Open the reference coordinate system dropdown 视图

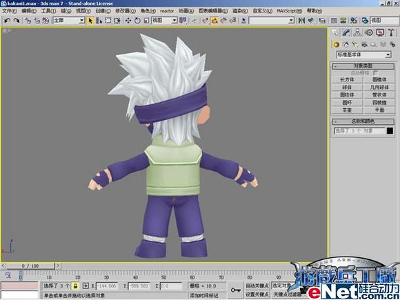[164, 21]
